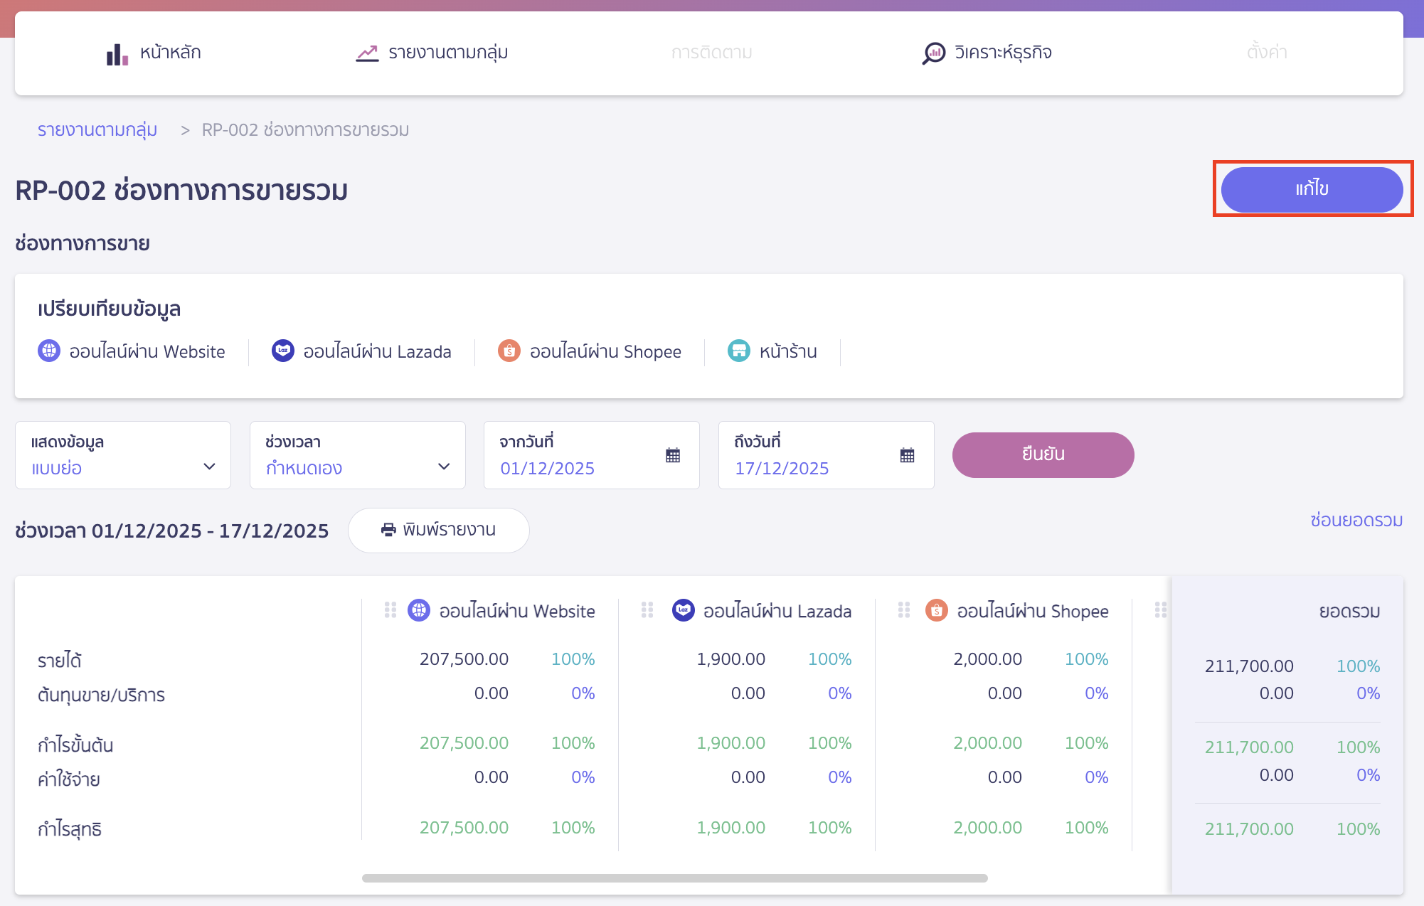This screenshot has width=1424, height=906.
Task: Click the Shopee column drag handle
Action: click(904, 610)
